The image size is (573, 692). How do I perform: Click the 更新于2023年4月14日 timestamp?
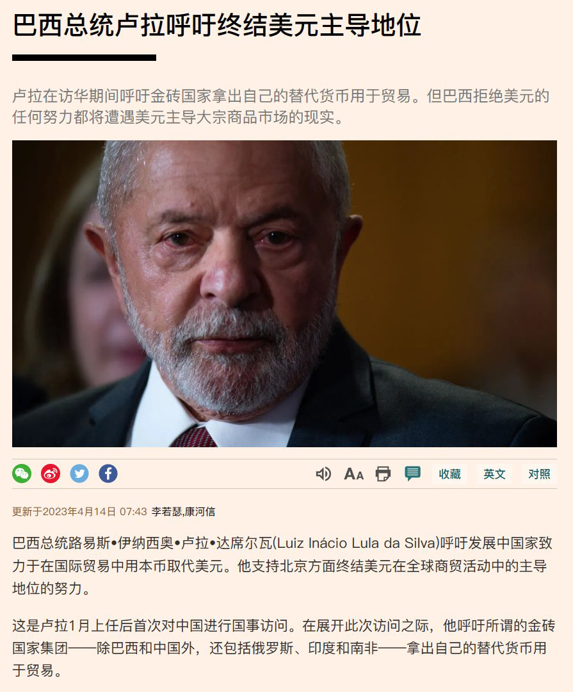coord(64,511)
